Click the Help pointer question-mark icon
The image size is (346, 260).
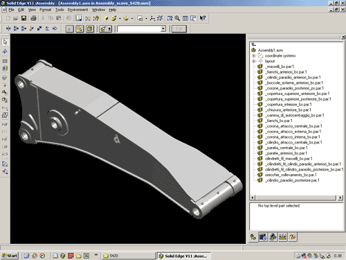[x=203, y=18]
